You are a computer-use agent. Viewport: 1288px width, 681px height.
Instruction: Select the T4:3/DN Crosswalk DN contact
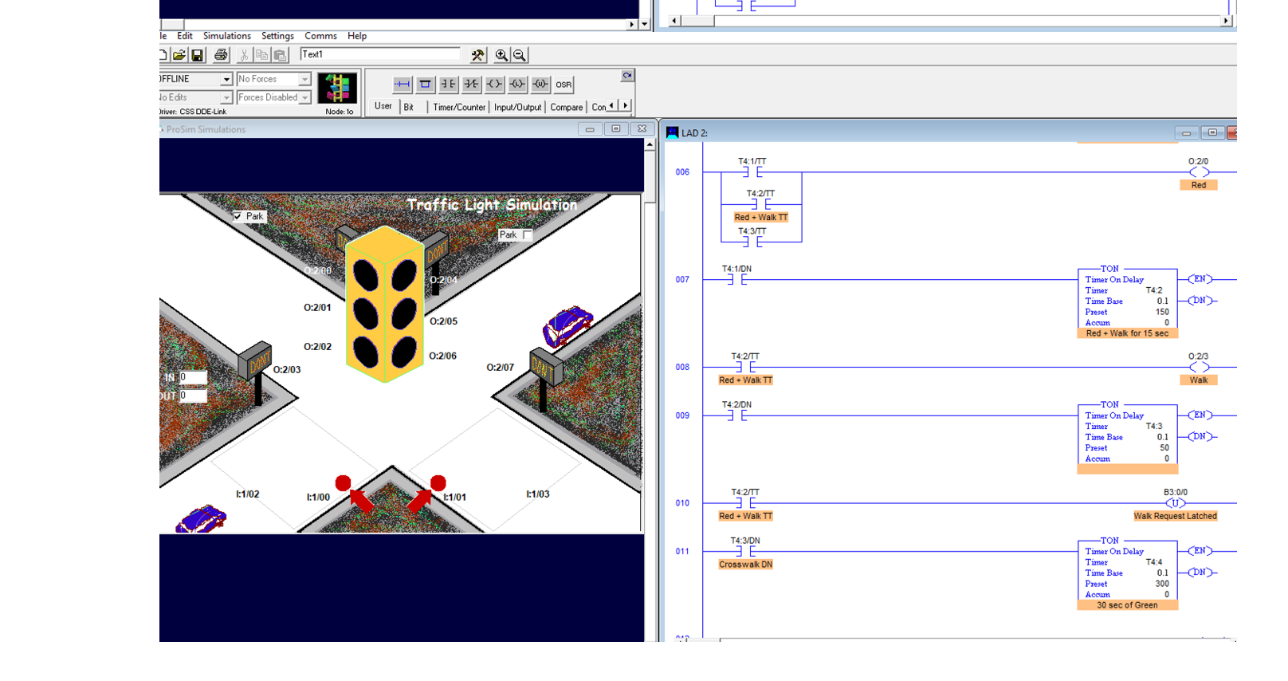click(746, 552)
